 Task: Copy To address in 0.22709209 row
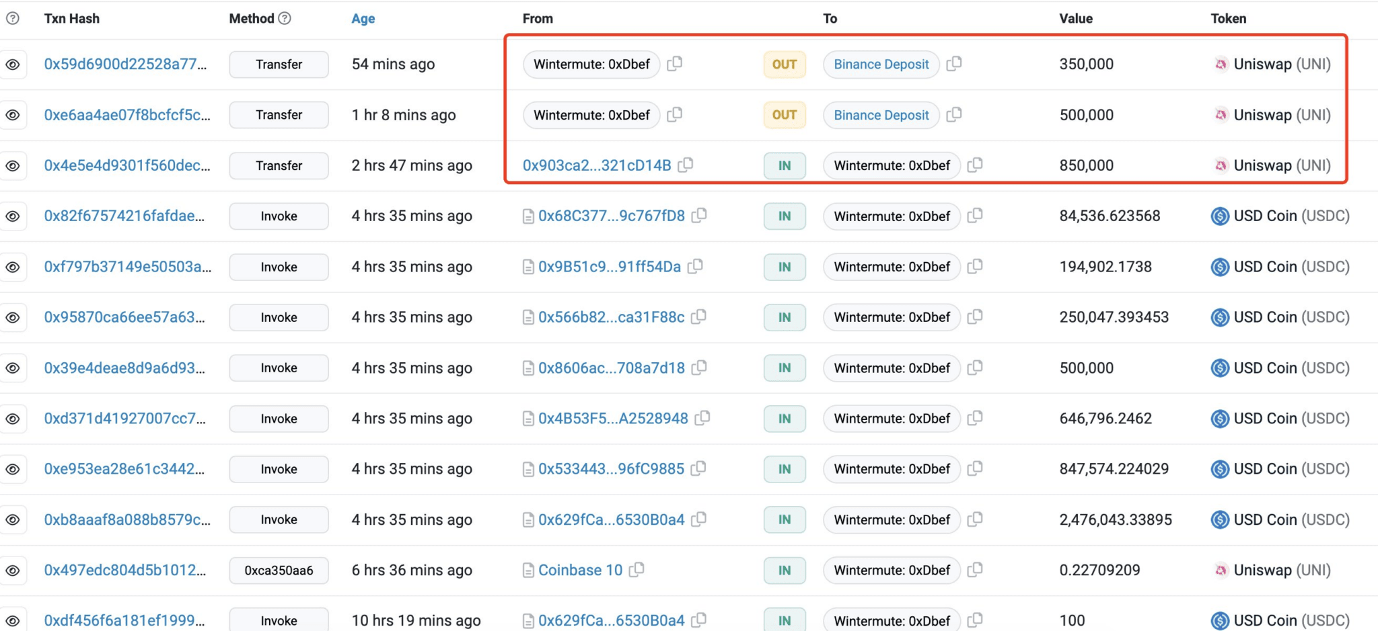tap(975, 570)
